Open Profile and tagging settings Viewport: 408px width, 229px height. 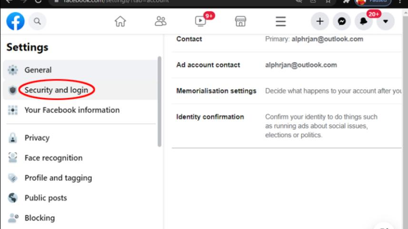point(58,178)
